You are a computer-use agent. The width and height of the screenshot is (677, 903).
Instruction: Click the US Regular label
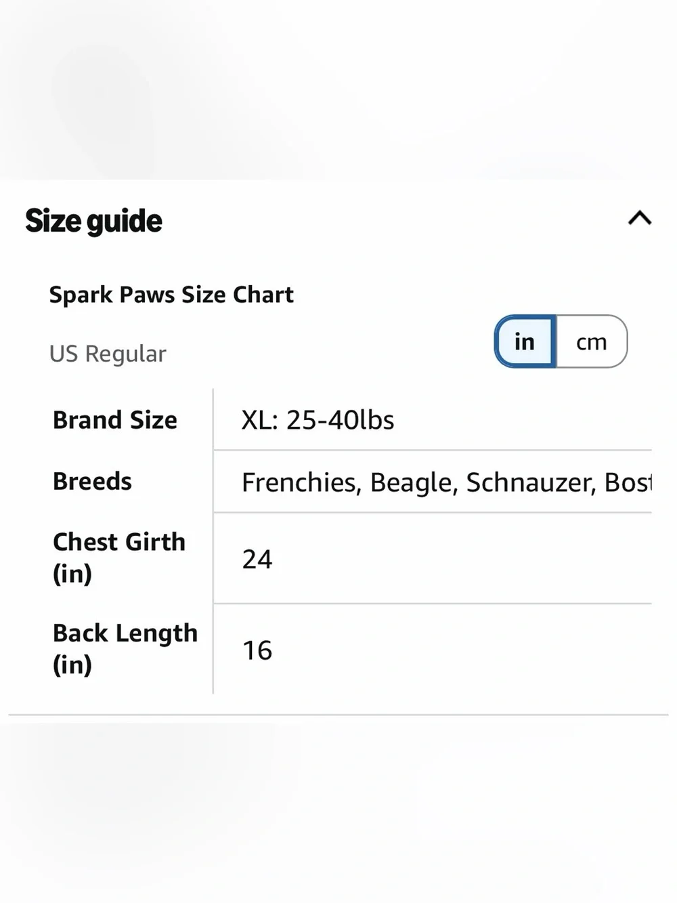108,354
